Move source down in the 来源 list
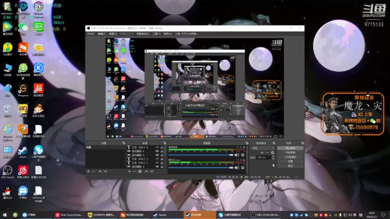The width and height of the screenshot is (390, 219). tap(152, 171)
